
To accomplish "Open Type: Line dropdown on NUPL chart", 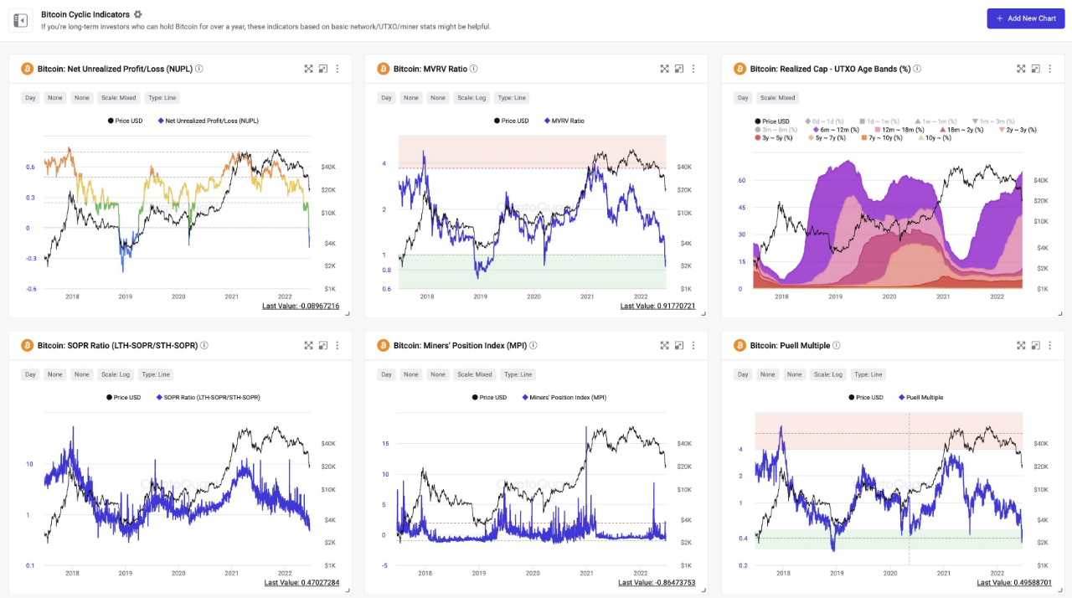I will [x=162, y=98].
